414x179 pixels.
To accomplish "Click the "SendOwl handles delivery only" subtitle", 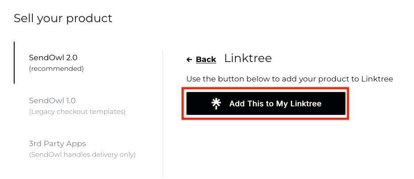I will pyautogui.click(x=82, y=155).
